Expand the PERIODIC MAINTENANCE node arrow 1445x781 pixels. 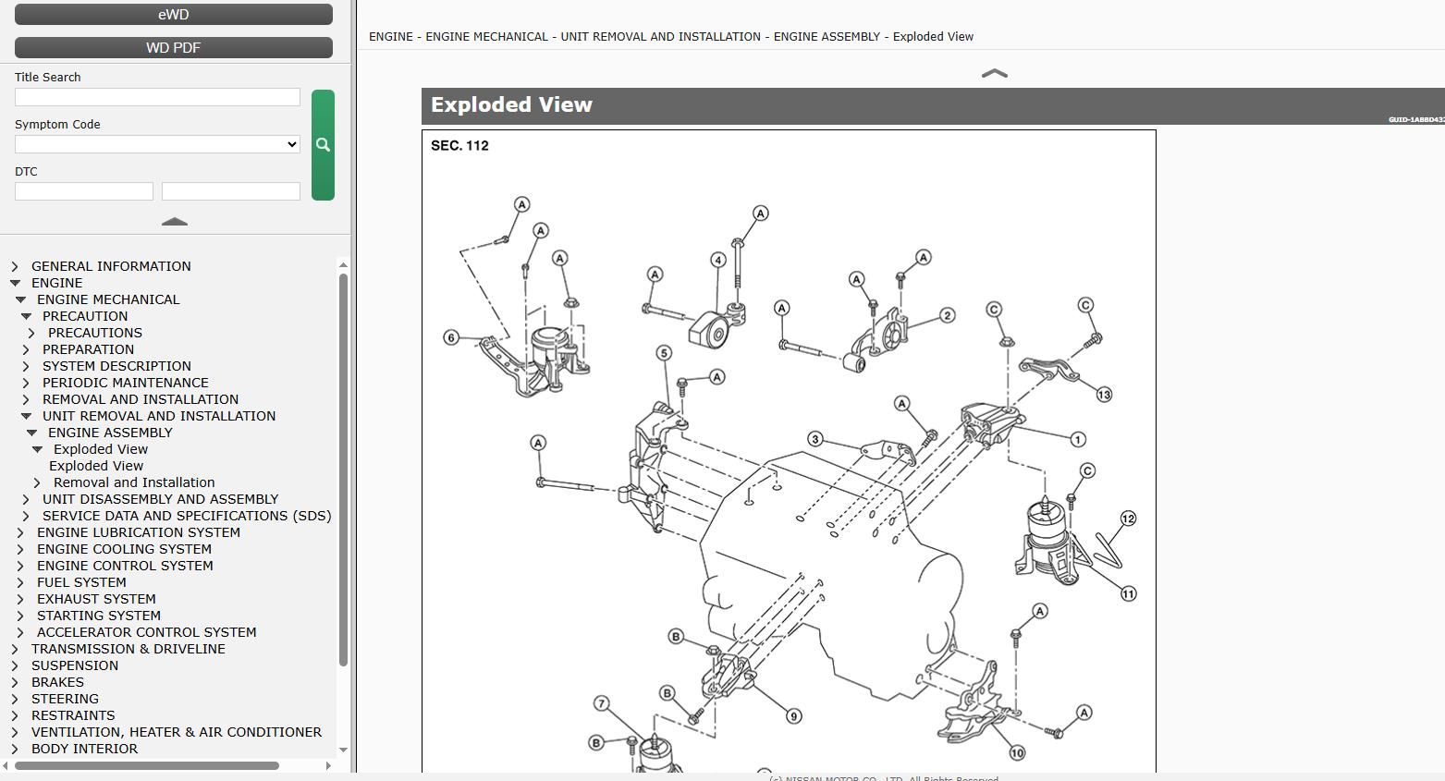point(26,383)
